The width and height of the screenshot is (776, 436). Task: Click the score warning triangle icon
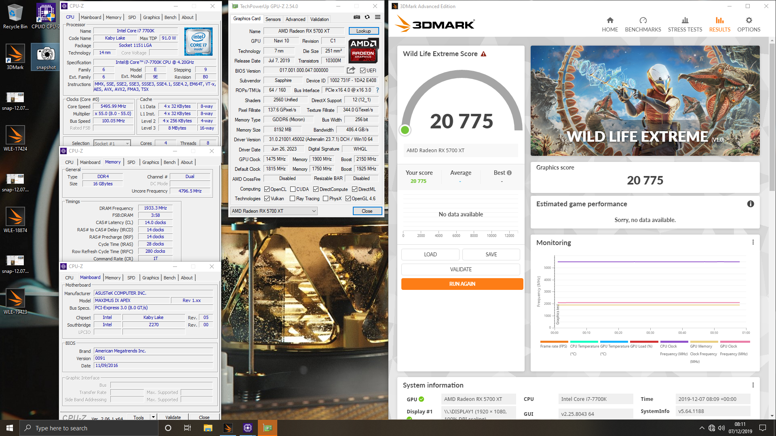(x=483, y=54)
